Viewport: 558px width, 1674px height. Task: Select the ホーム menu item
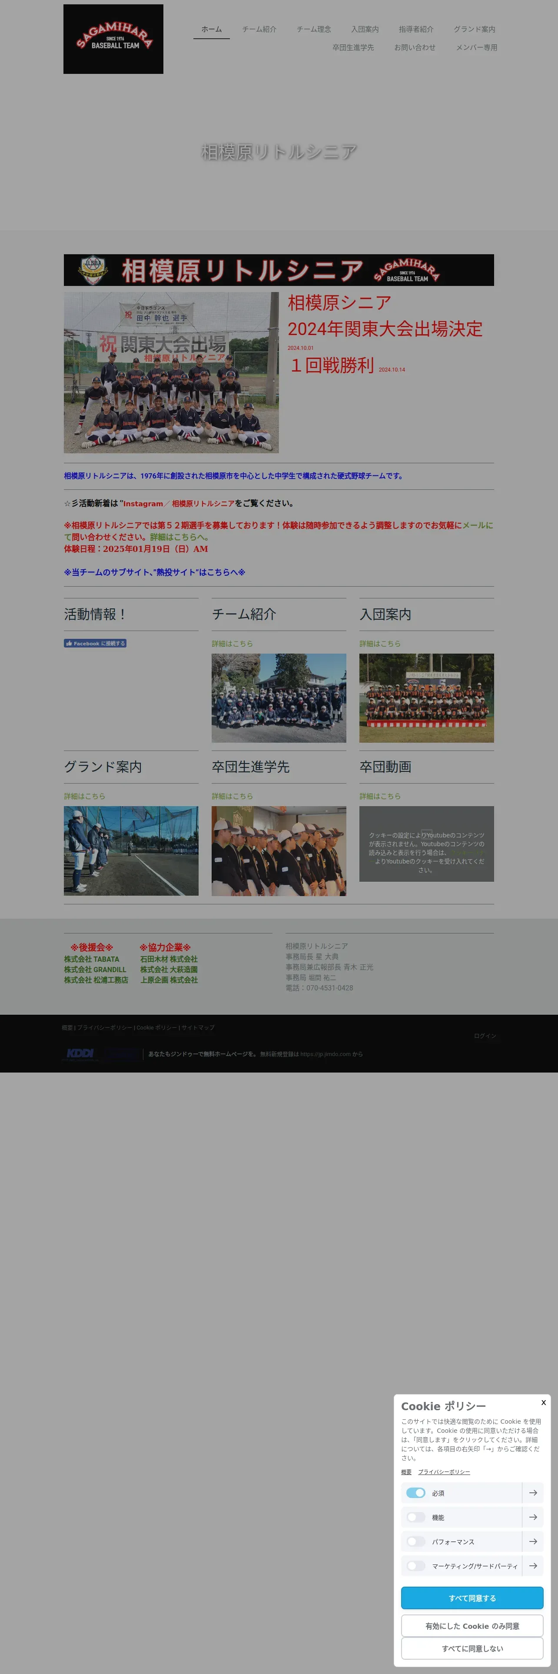(x=211, y=29)
